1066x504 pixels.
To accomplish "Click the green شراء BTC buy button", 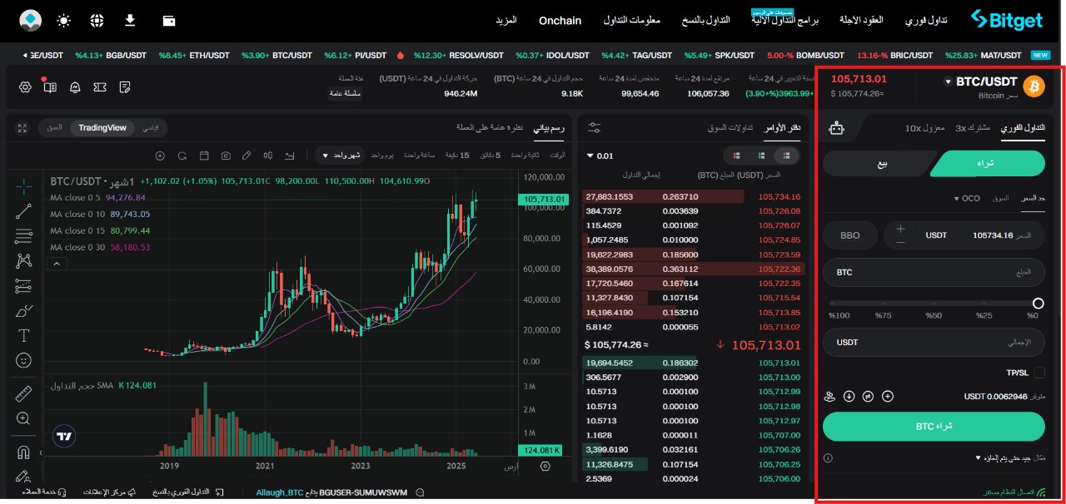I will tap(934, 426).
